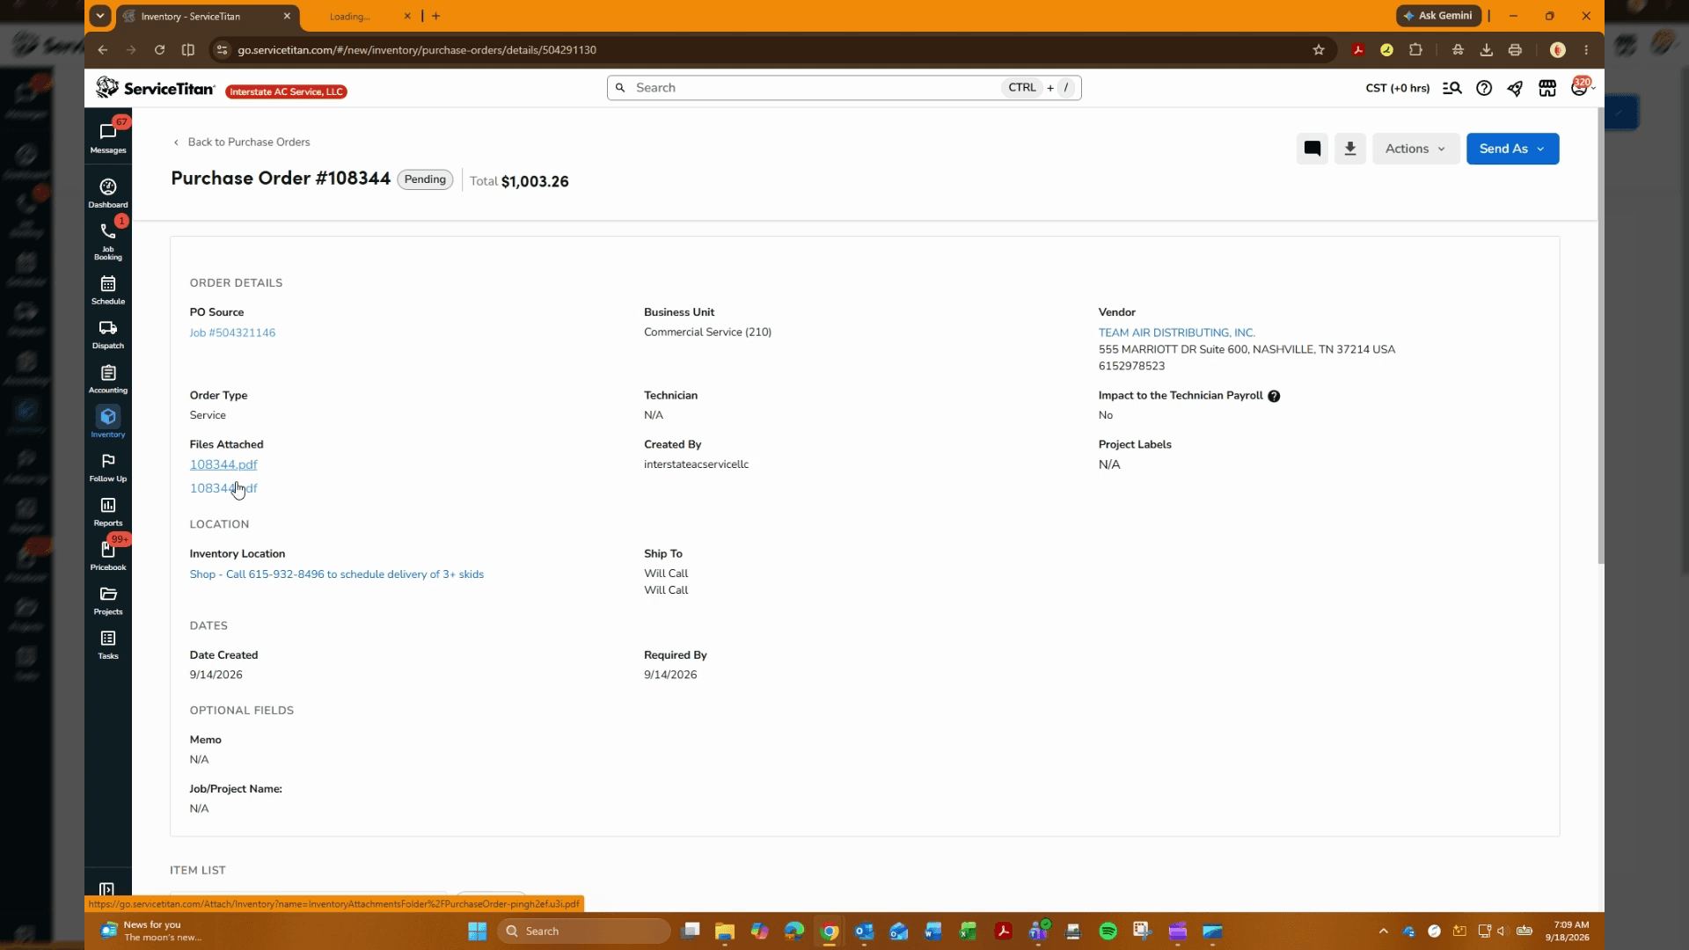Open File Explorer from the taskbar

point(724,931)
